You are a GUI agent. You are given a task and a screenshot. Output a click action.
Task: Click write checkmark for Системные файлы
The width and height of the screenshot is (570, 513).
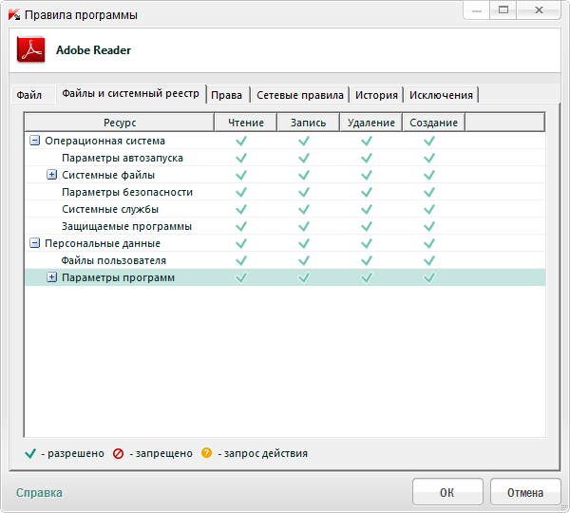point(304,175)
